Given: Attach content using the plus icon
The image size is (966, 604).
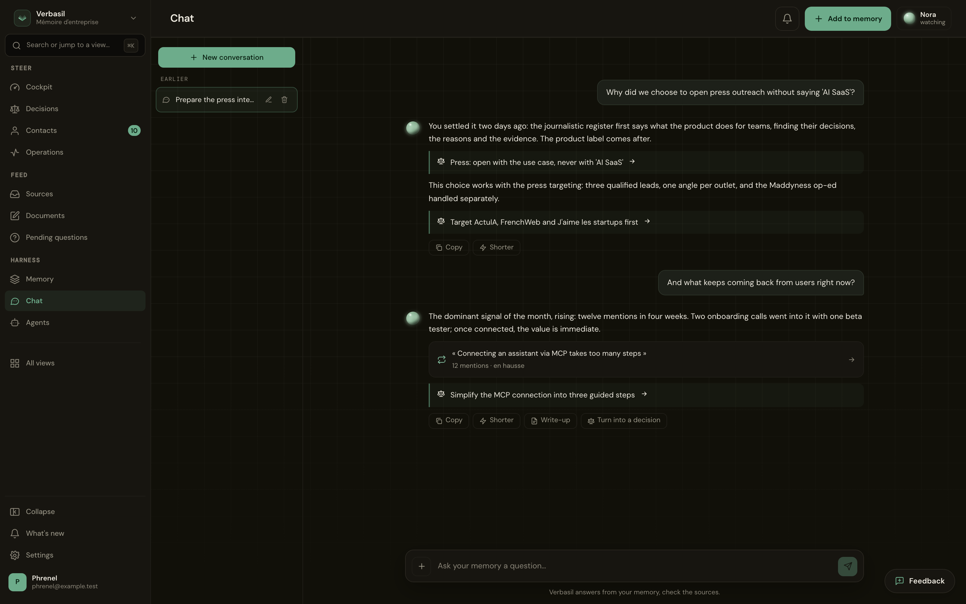Looking at the screenshot, I should (421, 566).
